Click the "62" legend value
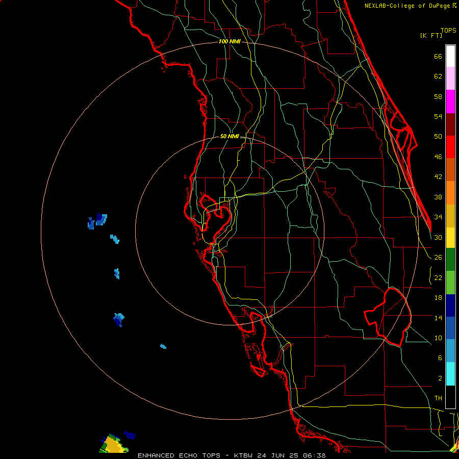 tap(438, 76)
